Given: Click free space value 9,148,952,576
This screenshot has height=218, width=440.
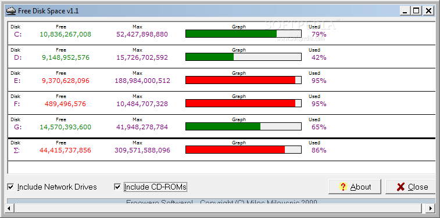Looking at the screenshot, I should coord(65,57).
